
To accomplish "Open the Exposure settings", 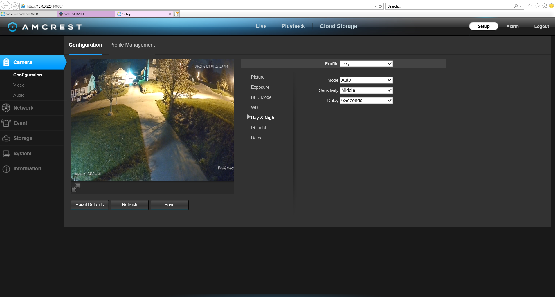I will (x=260, y=87).
